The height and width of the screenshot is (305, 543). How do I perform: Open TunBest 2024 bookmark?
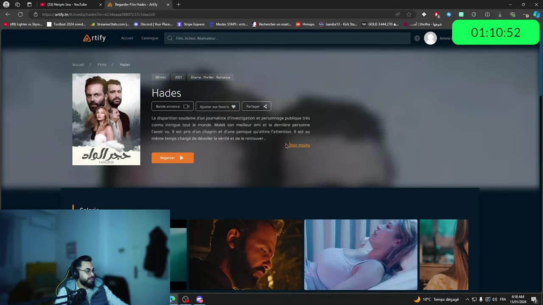click(x=66, y=24)
